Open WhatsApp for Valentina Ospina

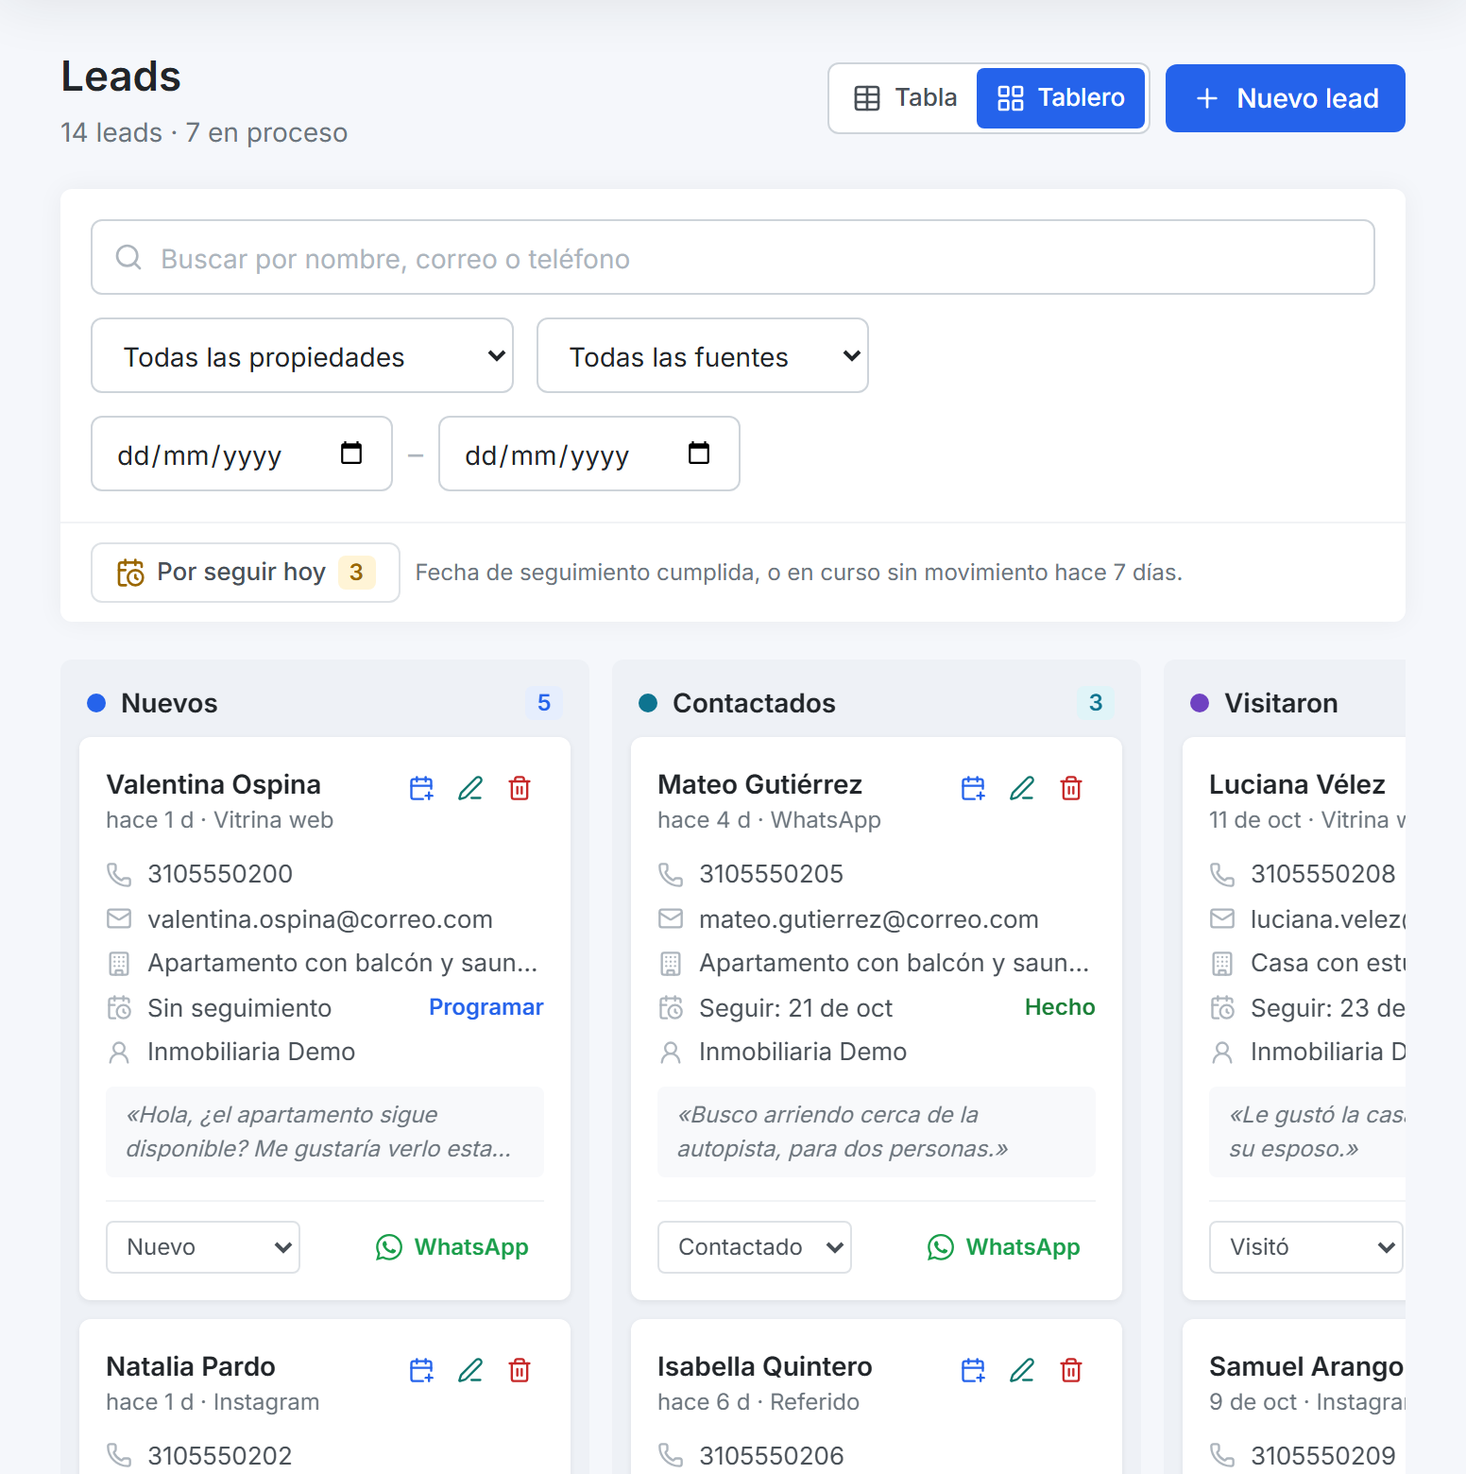click(x=452, y=1247)
